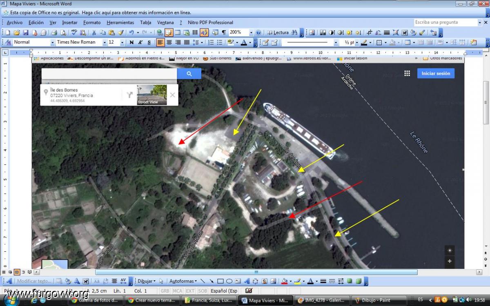Open the Normal style dropdown
Viewport: 490px width, 306px height.
click(x=52, y=42)
